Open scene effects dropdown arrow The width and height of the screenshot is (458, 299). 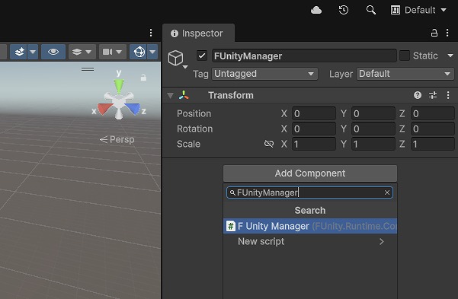coord(33,52)
